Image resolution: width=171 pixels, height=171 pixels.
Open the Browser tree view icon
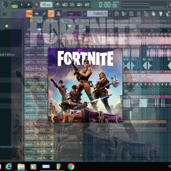(x=146, y=14)
